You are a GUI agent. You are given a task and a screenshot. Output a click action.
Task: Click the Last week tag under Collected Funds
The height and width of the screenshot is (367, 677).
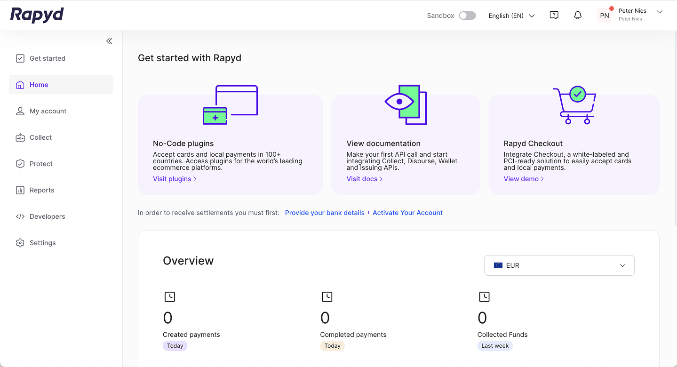click(495, 346)
